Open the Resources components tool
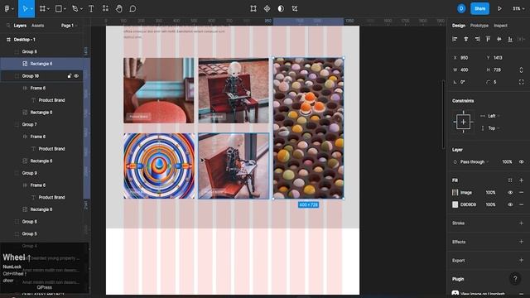Screen dimensions: 530x298 click(105, 9)
